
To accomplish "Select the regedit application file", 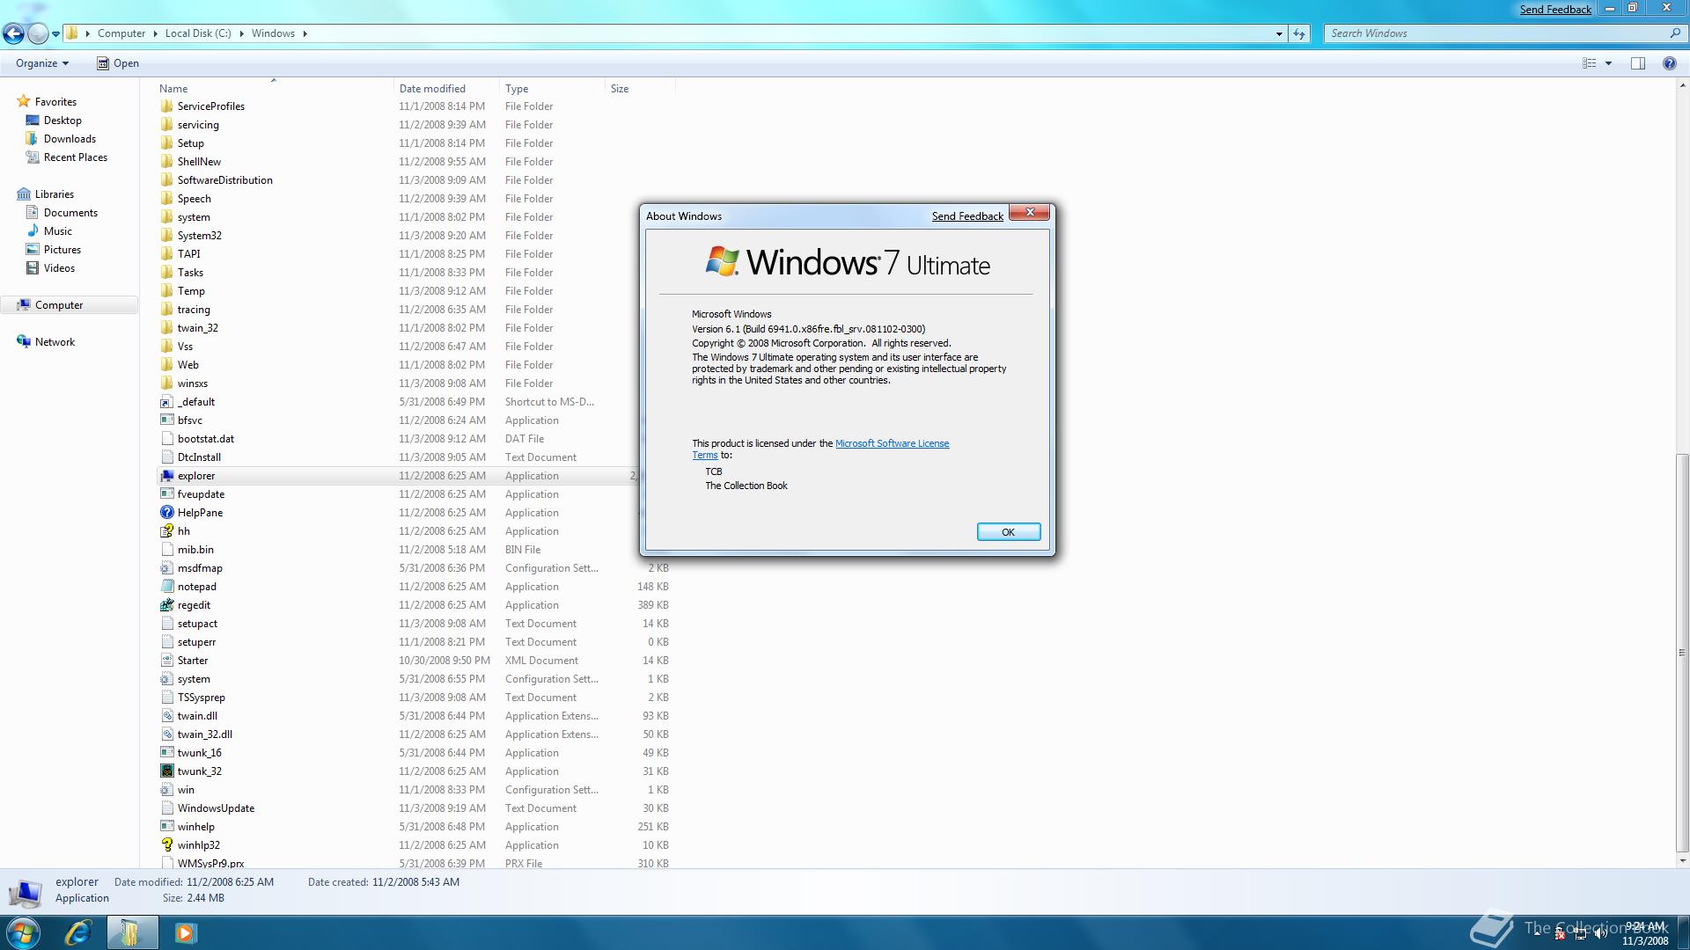I will (194, 605).
